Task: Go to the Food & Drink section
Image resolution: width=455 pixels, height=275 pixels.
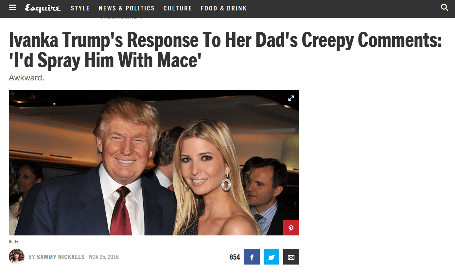Action: click(x=224, y=8)
